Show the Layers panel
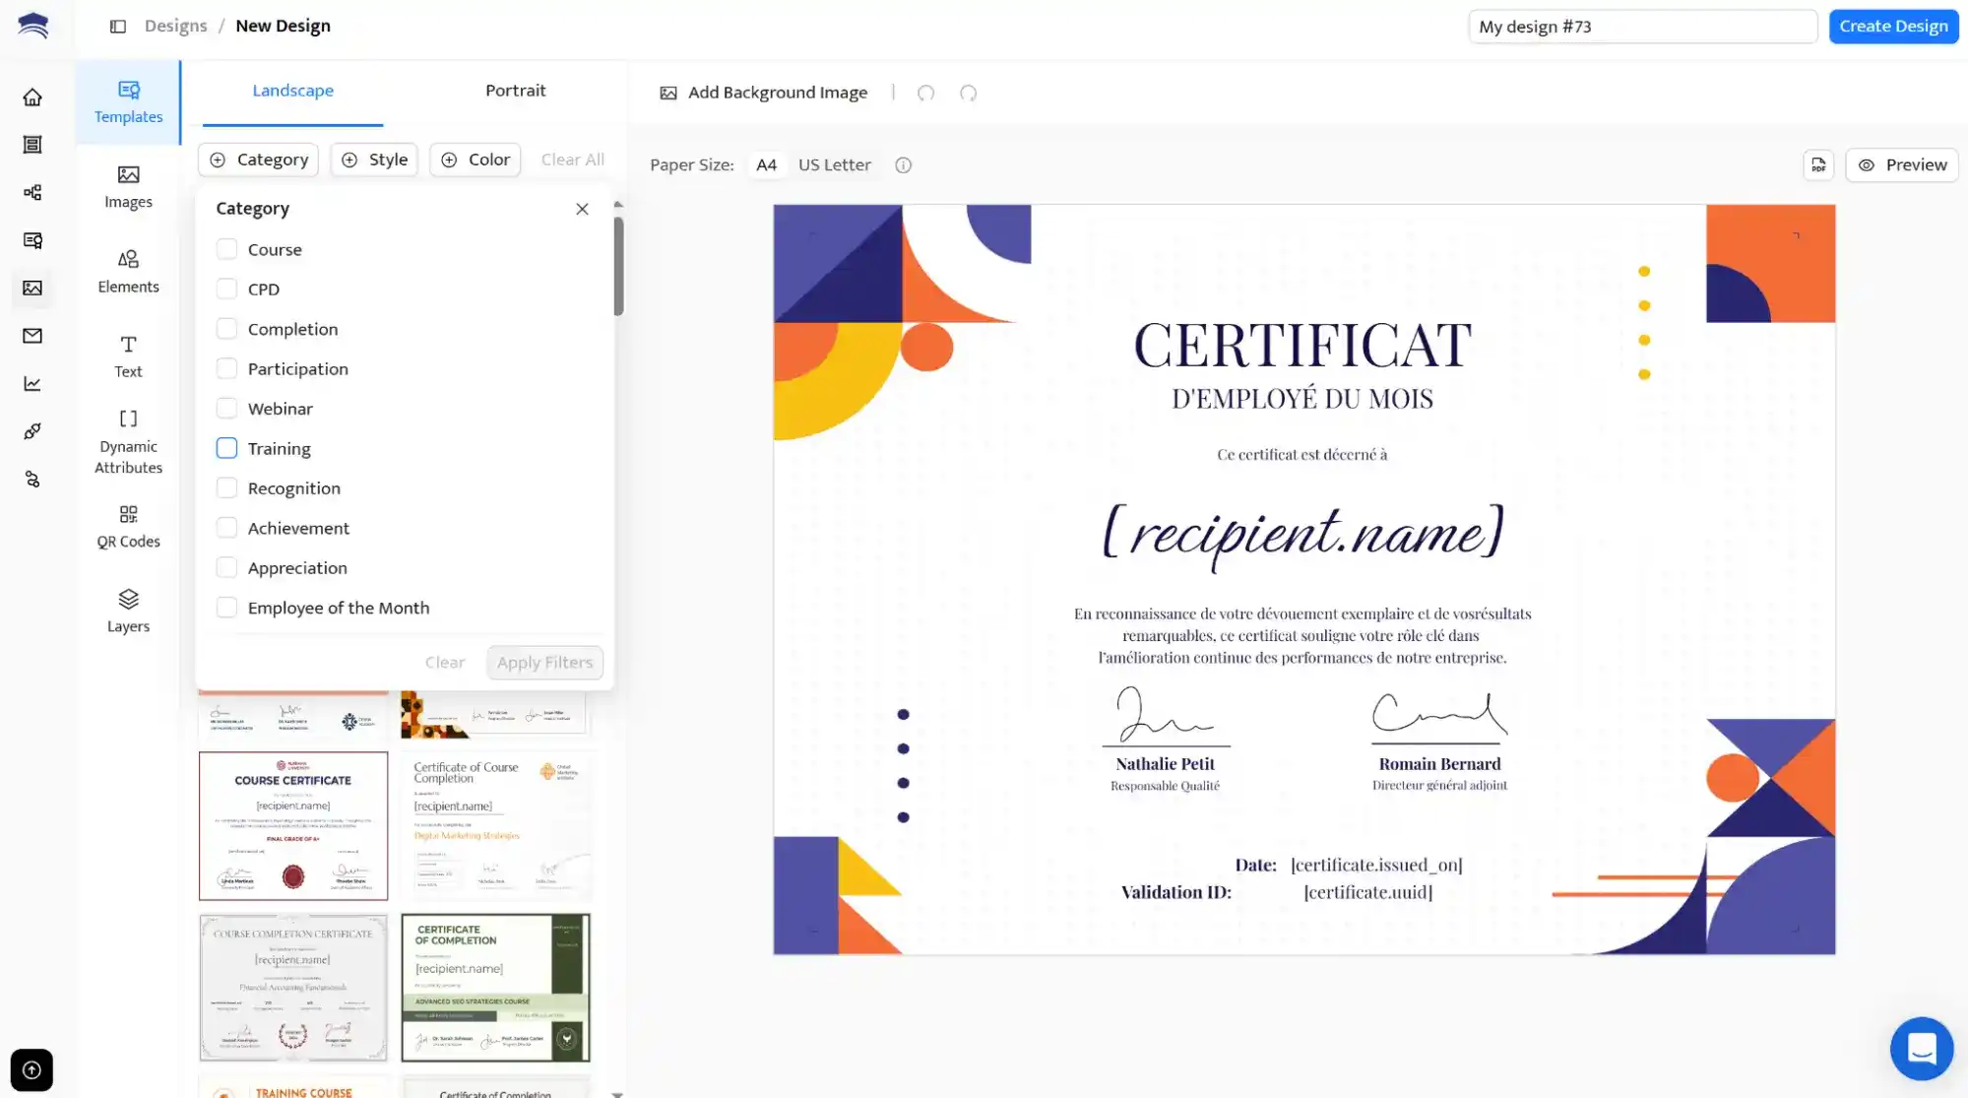Screen dimensions: 1968x1098 point(128,611)
